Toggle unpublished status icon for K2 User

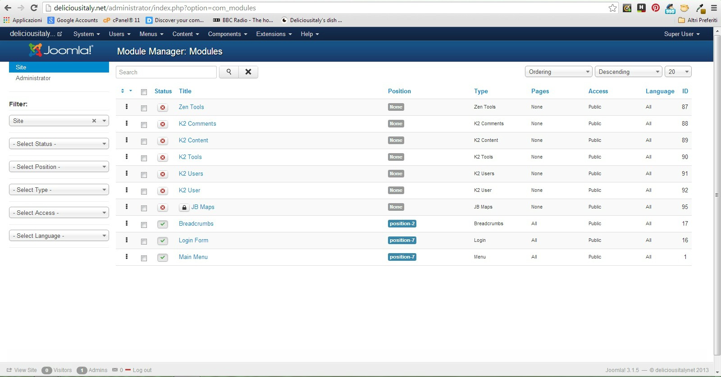point(163,191)
